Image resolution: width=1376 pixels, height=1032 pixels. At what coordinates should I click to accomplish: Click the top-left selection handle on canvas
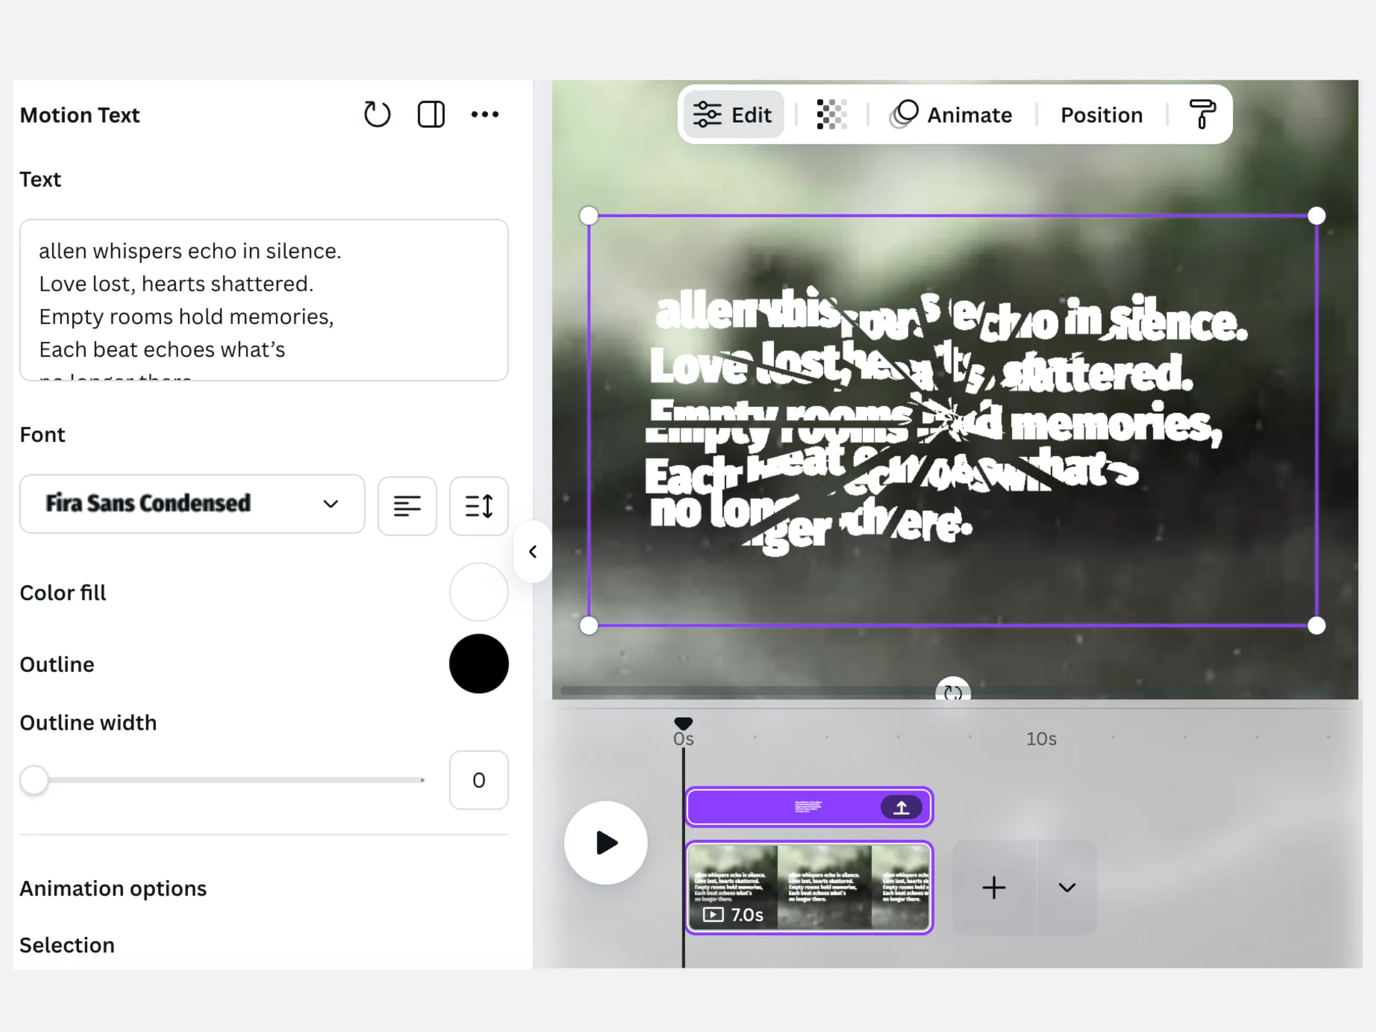click(588, 216)
